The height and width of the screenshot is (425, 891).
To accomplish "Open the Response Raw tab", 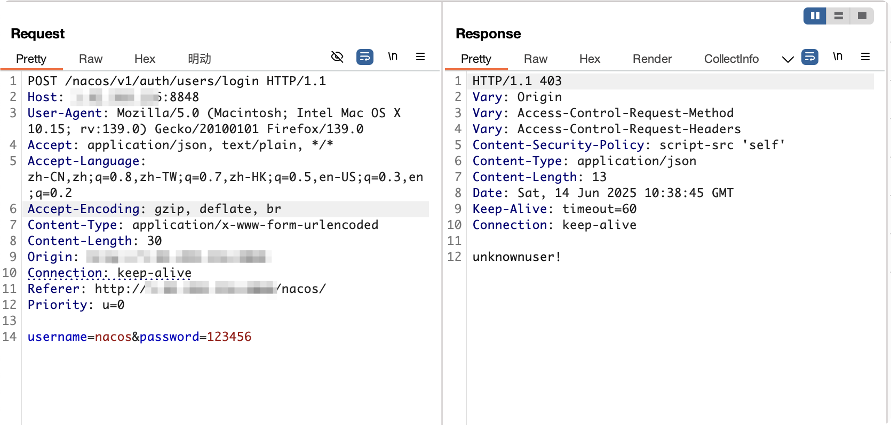I will point(536,59).
